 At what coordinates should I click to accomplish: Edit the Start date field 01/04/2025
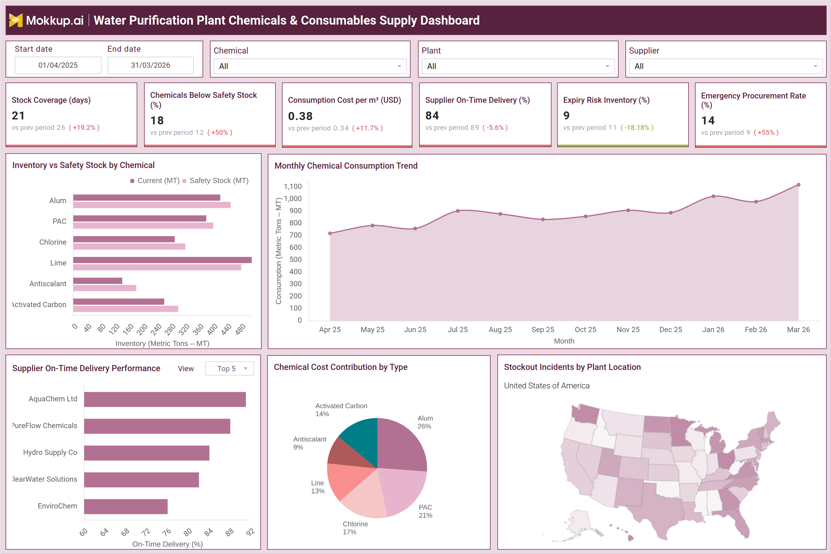point(58,65)
